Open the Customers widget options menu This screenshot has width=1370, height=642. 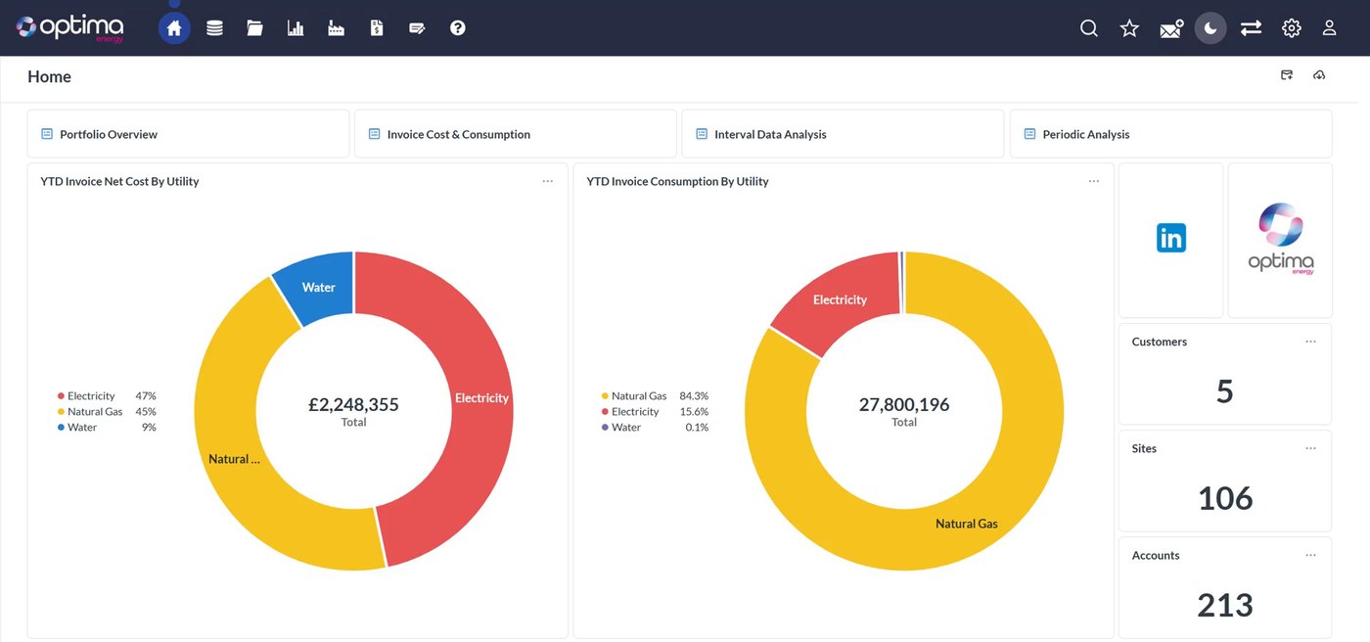click(x=1311, y=342)
